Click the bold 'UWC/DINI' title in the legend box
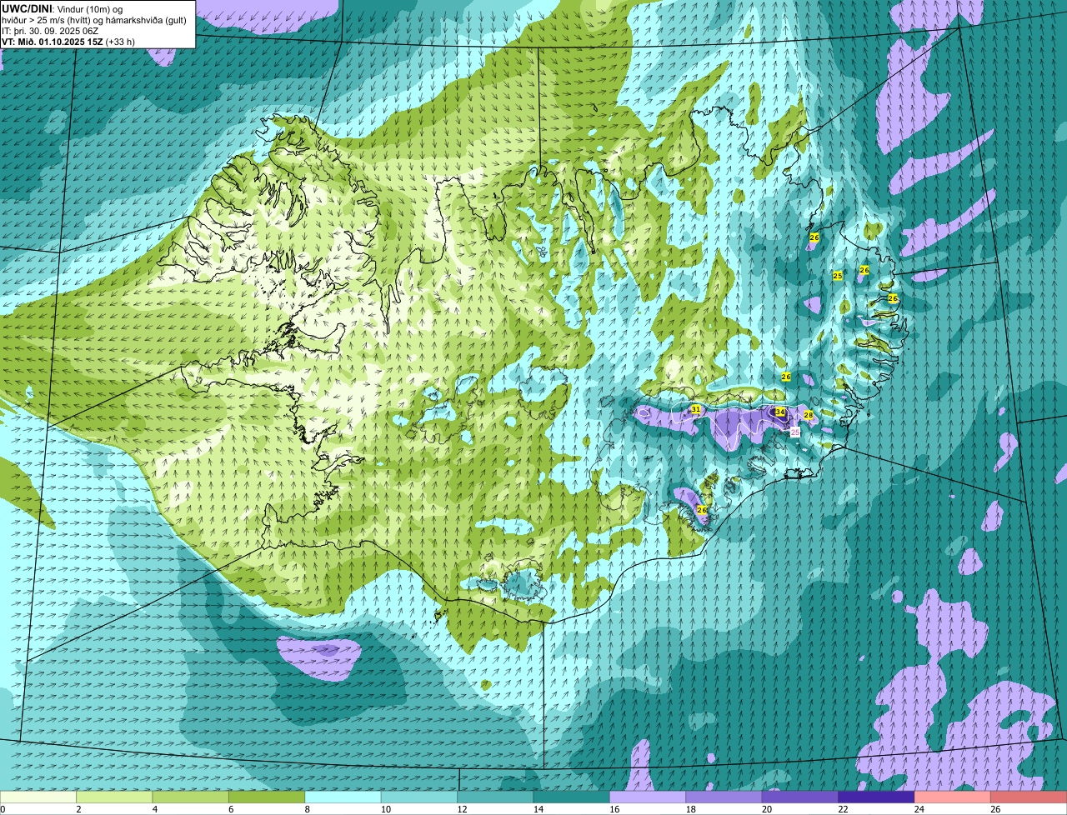 [28, 8]
